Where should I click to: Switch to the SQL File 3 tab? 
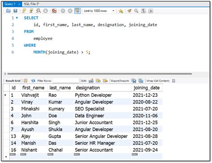pos(31,4)
